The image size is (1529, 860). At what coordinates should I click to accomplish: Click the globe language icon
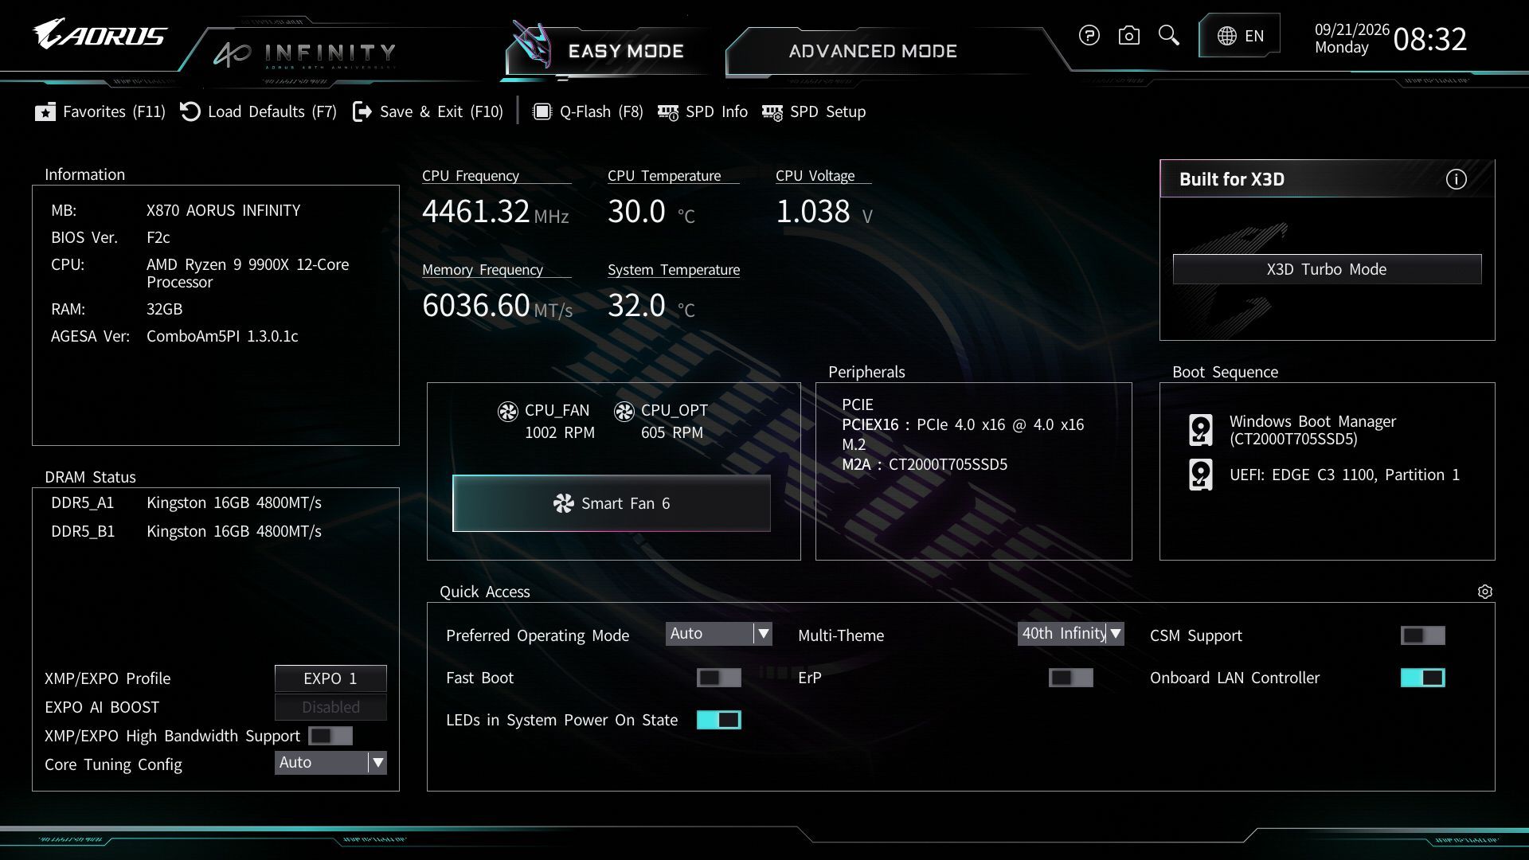coord(1227,36)
